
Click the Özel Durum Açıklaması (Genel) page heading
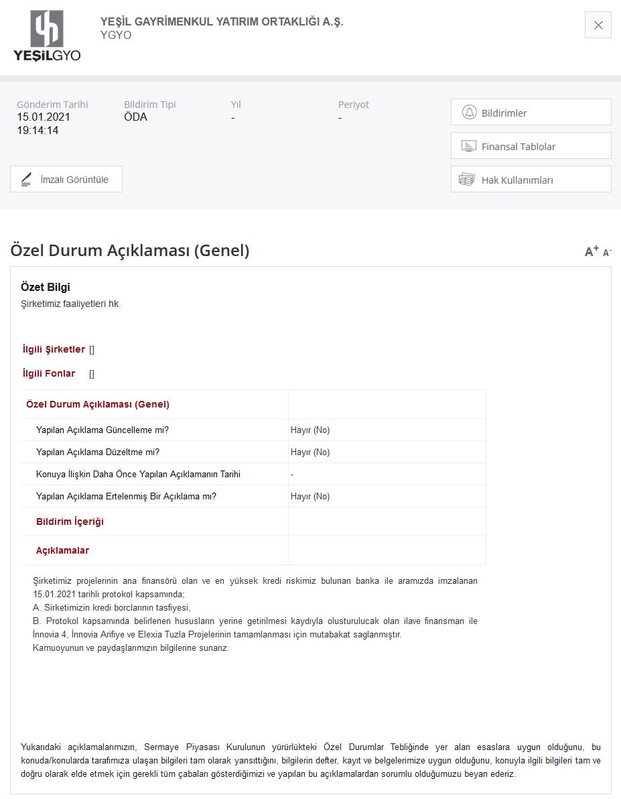(x=130, y=251)
